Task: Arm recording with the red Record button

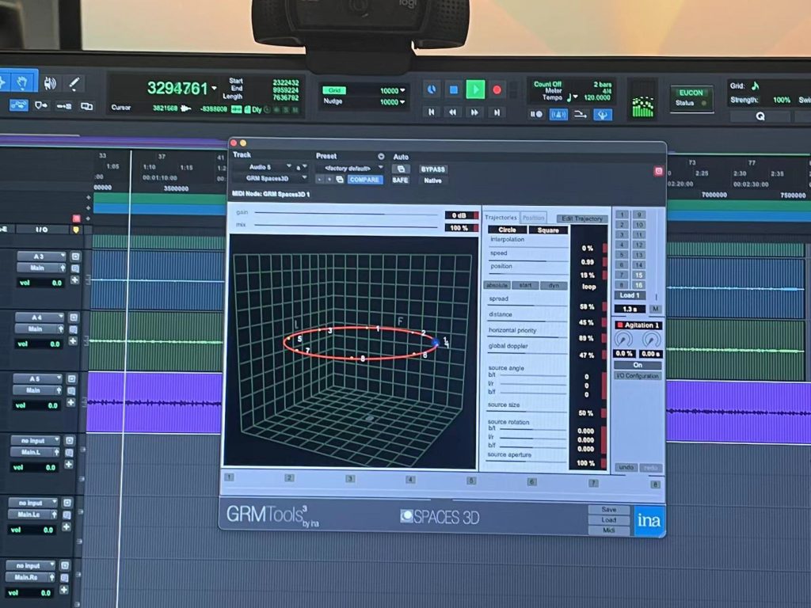Action: coord(497,90)
